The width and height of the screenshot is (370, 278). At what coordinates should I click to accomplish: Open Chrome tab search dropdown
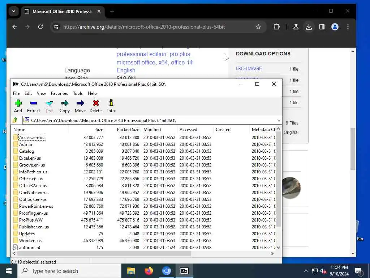click(x=14, y=11)
